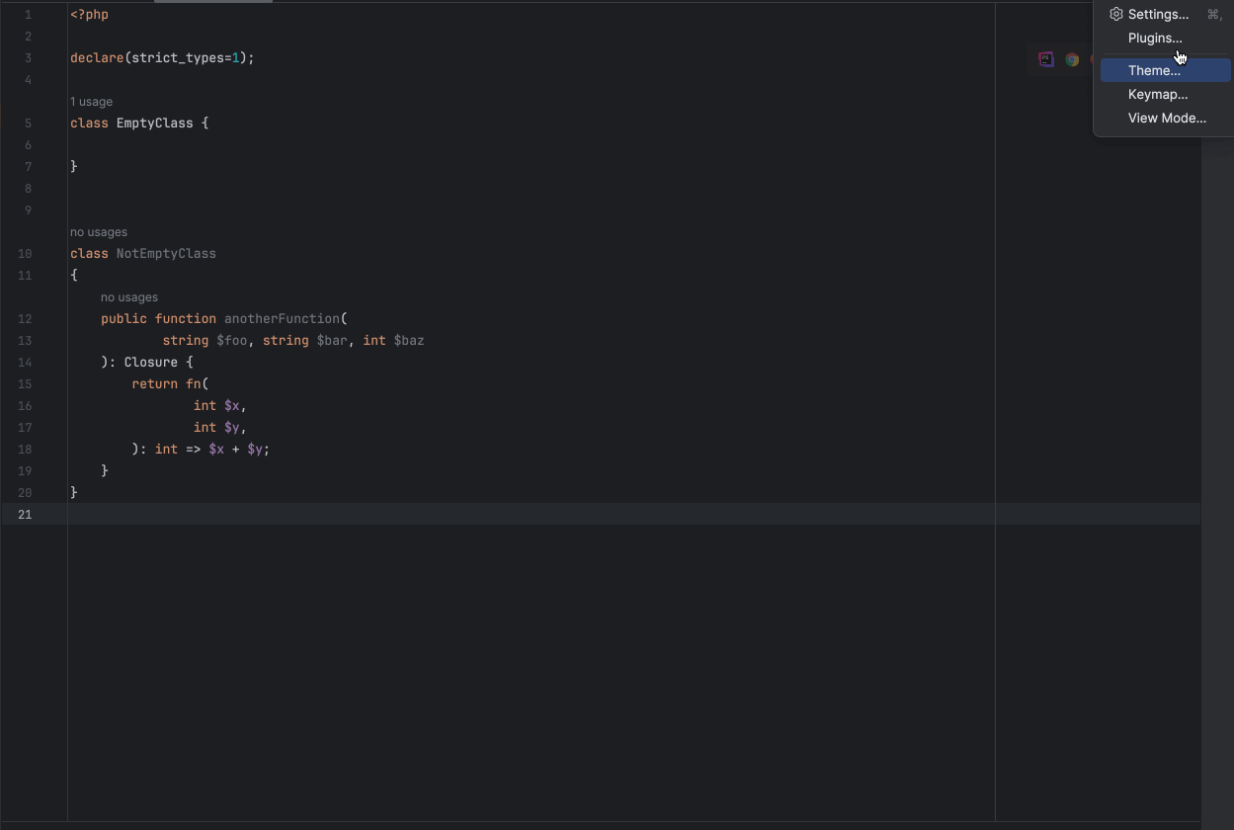Click line number 5 in the gutter

point(28,124)
